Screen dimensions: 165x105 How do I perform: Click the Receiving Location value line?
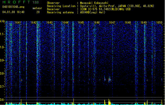coord(117,6)
